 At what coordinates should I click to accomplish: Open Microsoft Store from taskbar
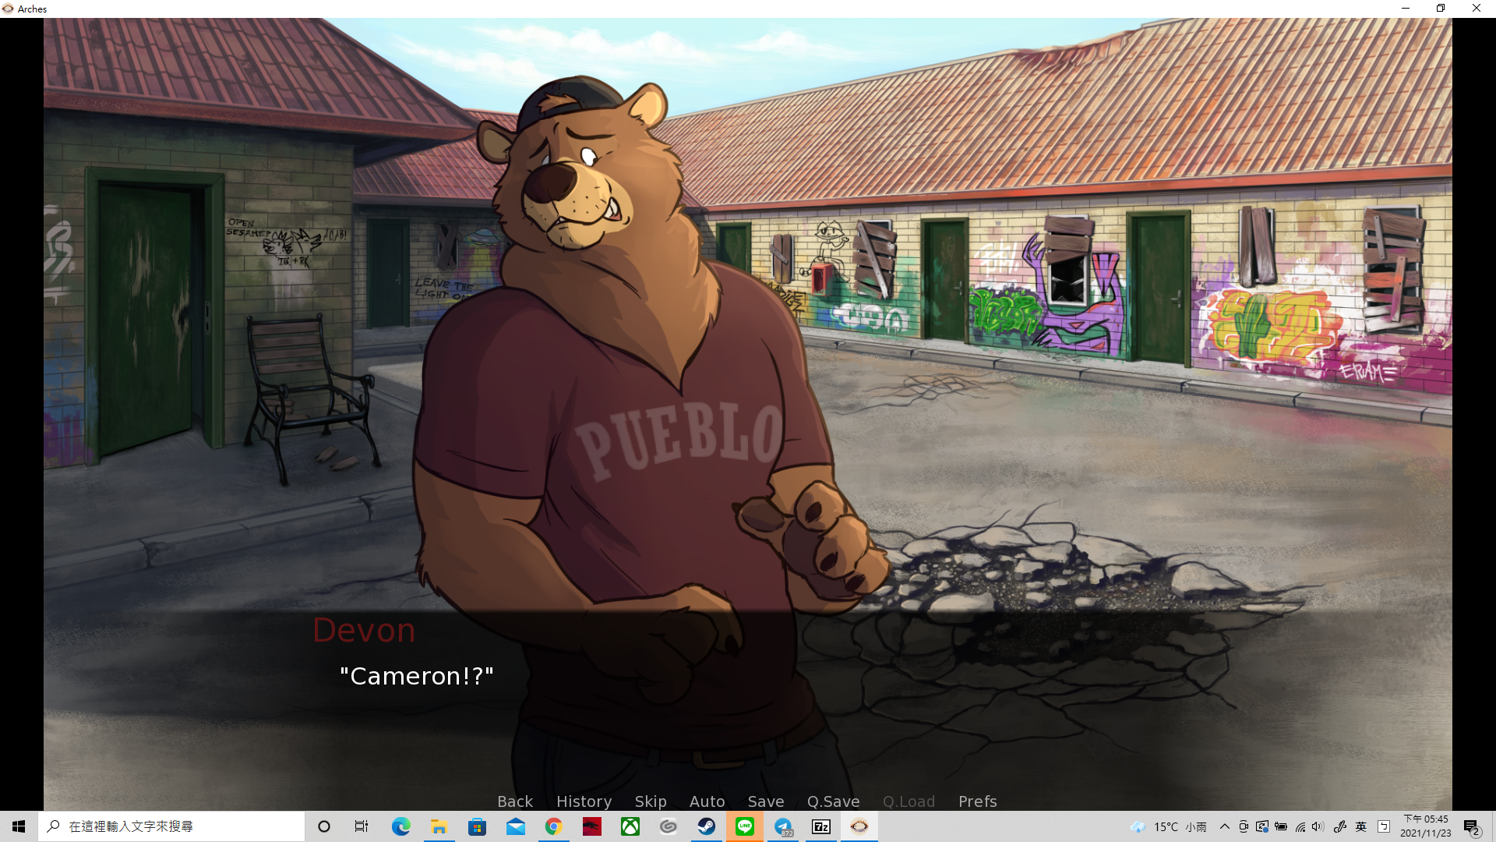click(x=477, y=826)
